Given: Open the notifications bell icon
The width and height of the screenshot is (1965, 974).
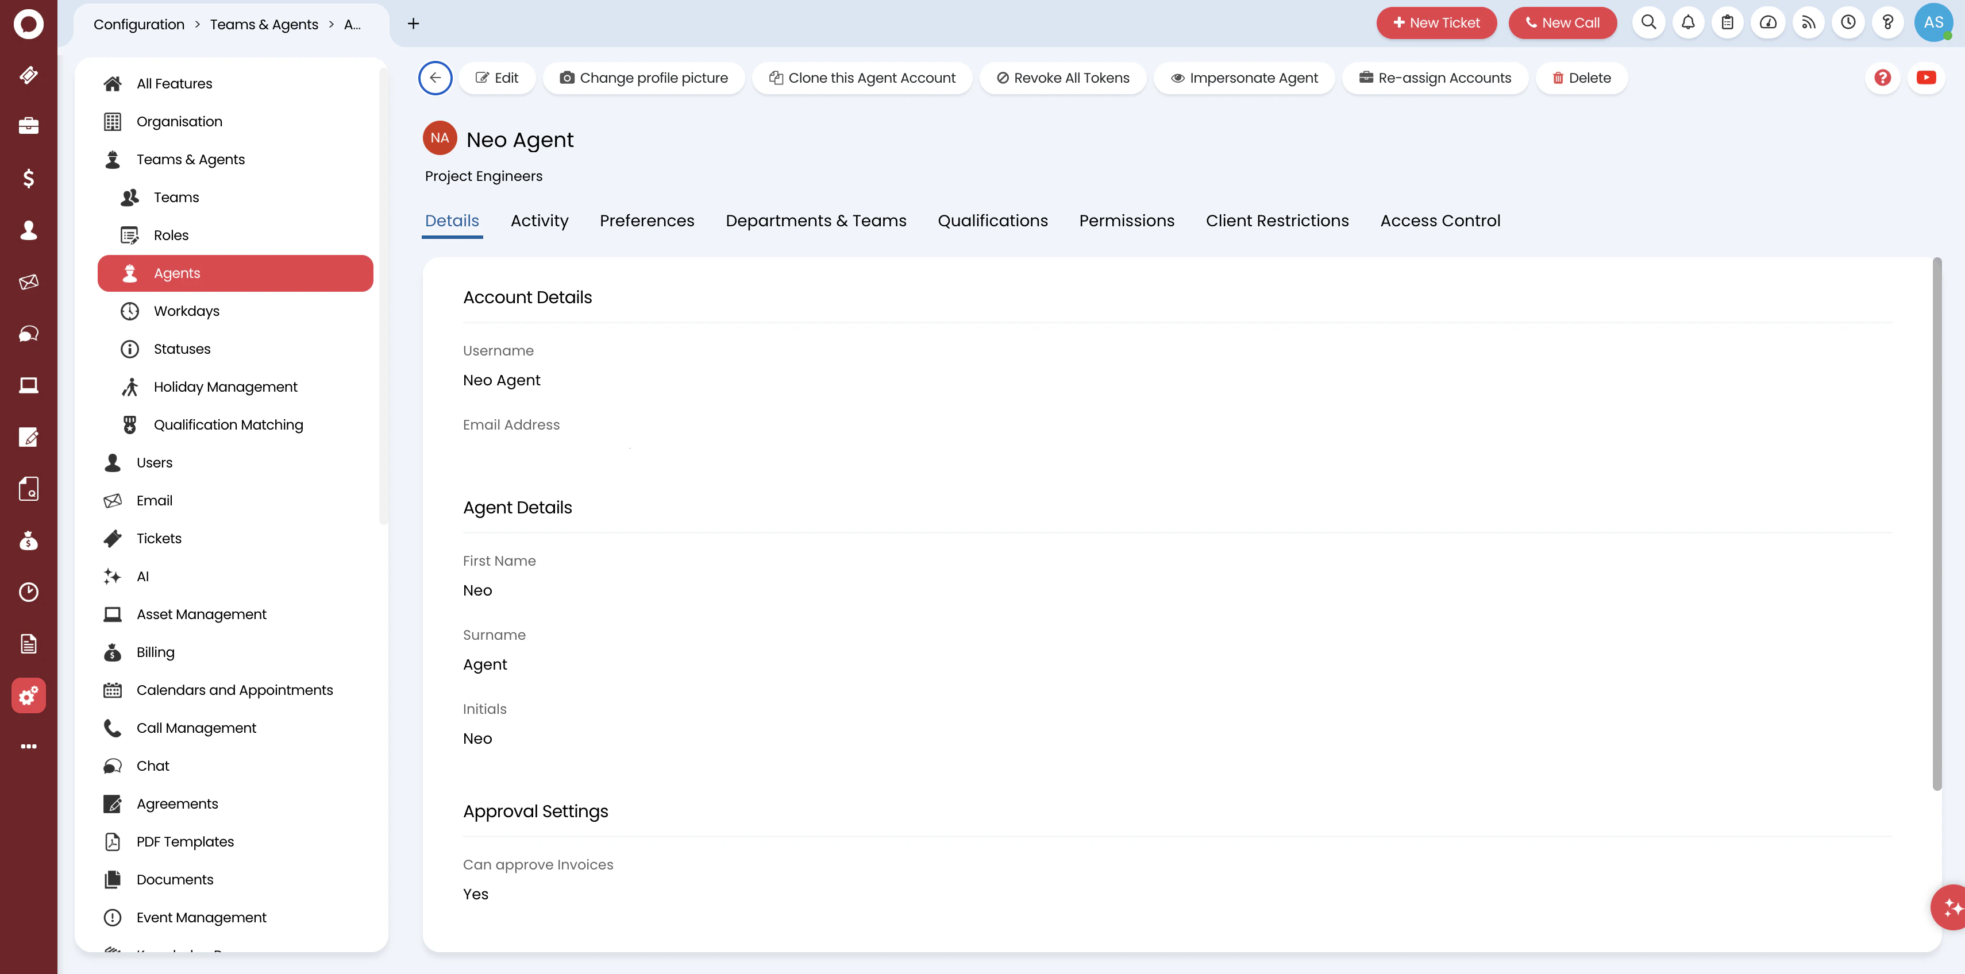Looking at the screenshot, I should (x=1688, y=23).
